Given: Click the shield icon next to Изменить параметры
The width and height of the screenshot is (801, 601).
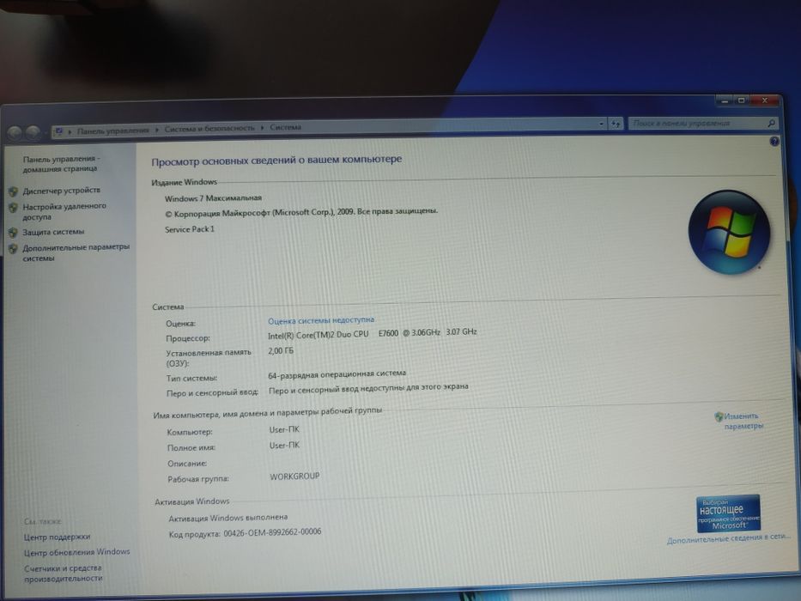Looking at the screenshot, I should coord(719,416).
